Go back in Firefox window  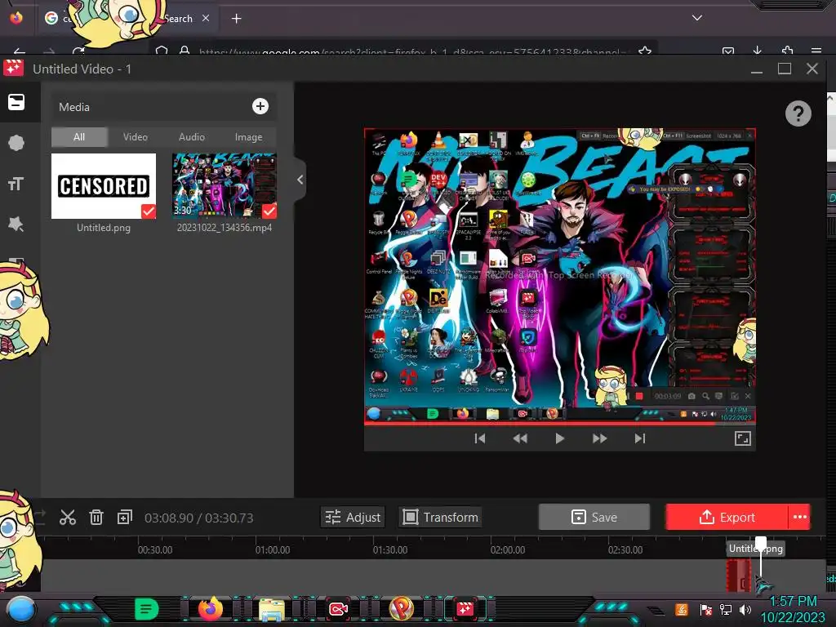coord(20,51)
